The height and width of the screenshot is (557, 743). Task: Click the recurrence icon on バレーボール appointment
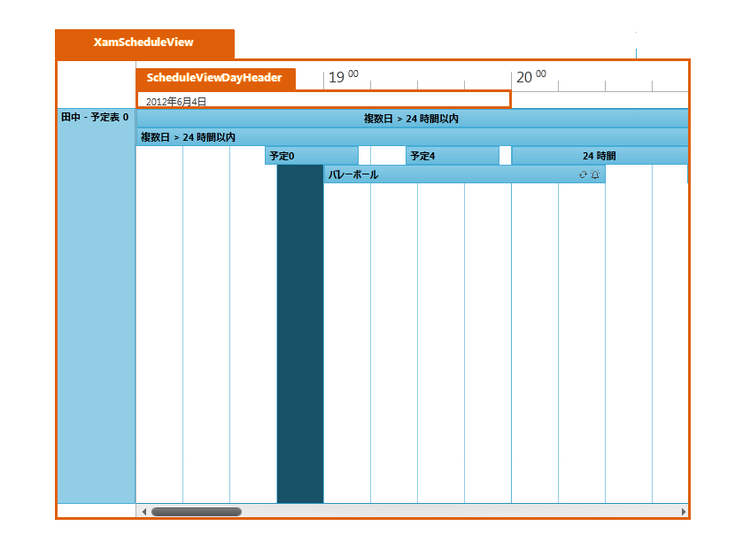click(x=583, y=175)
